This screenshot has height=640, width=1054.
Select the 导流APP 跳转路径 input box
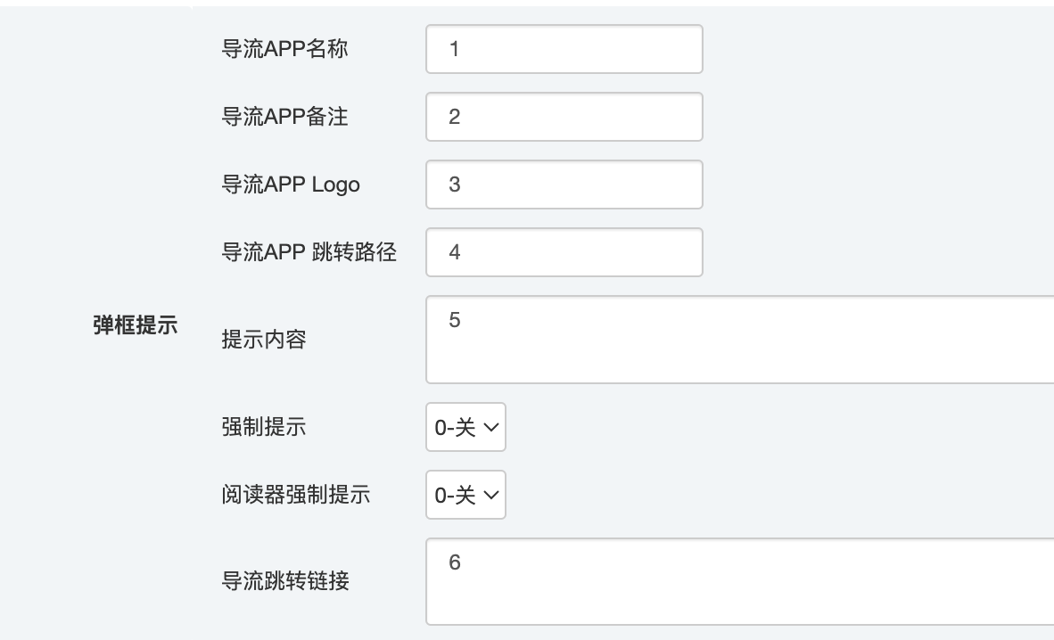[564, 252]
